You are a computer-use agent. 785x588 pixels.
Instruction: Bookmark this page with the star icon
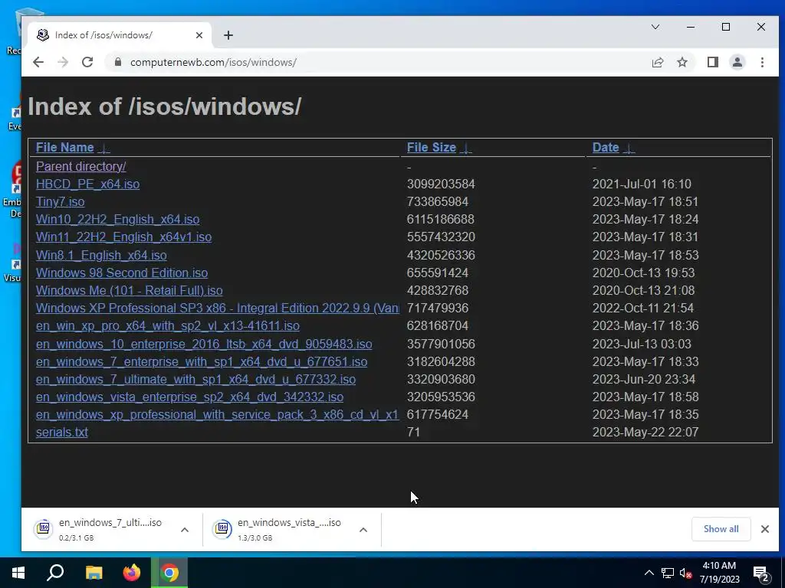pyautogui.click(x=682, y=62)
